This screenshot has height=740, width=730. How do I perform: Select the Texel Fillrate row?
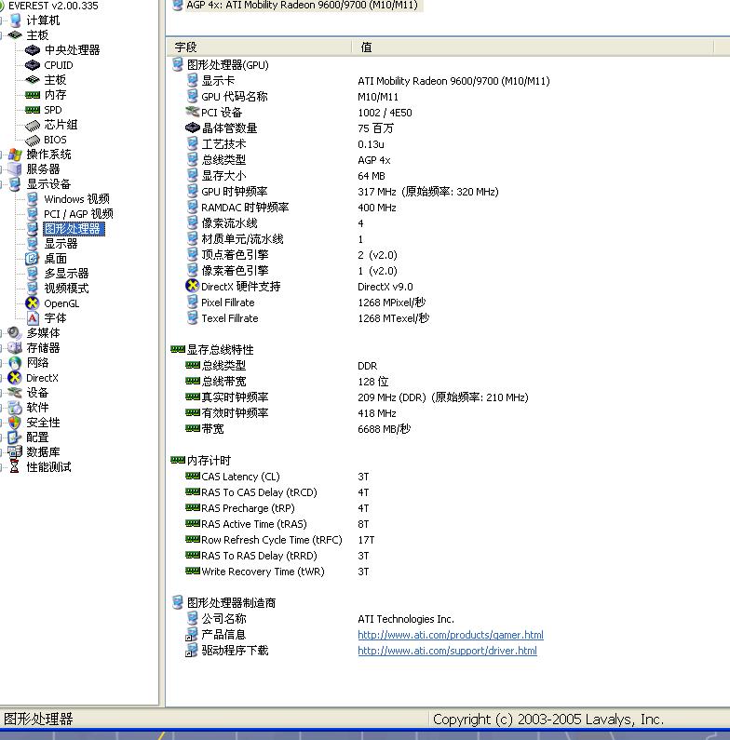(307, 318)
